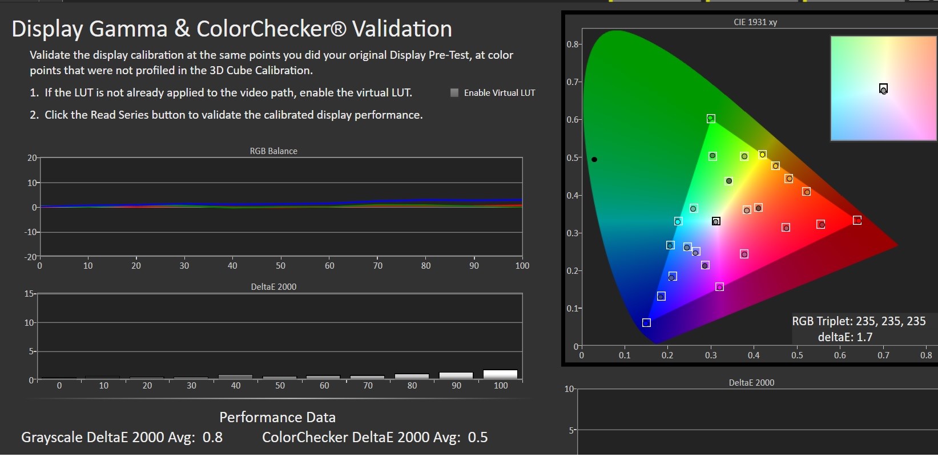
Task: Select the red primary point on CIE chart
Action: 857,220
